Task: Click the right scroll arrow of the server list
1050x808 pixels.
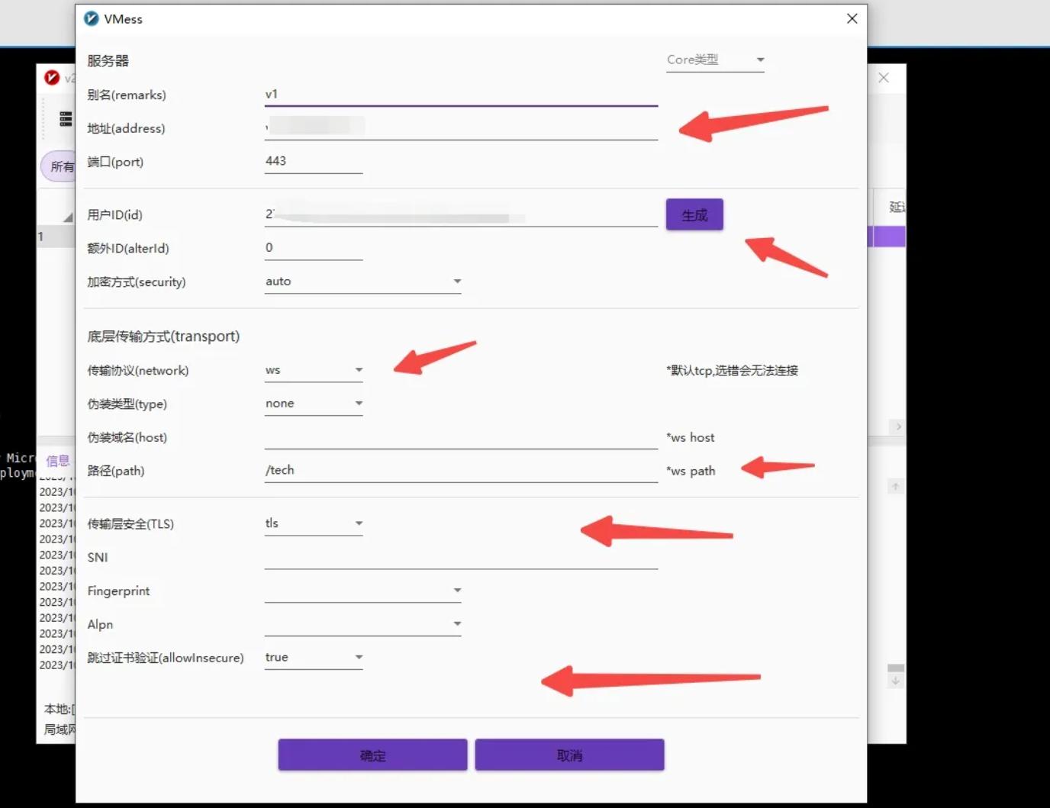Action: pyautogui.click(x=898, y=427)
